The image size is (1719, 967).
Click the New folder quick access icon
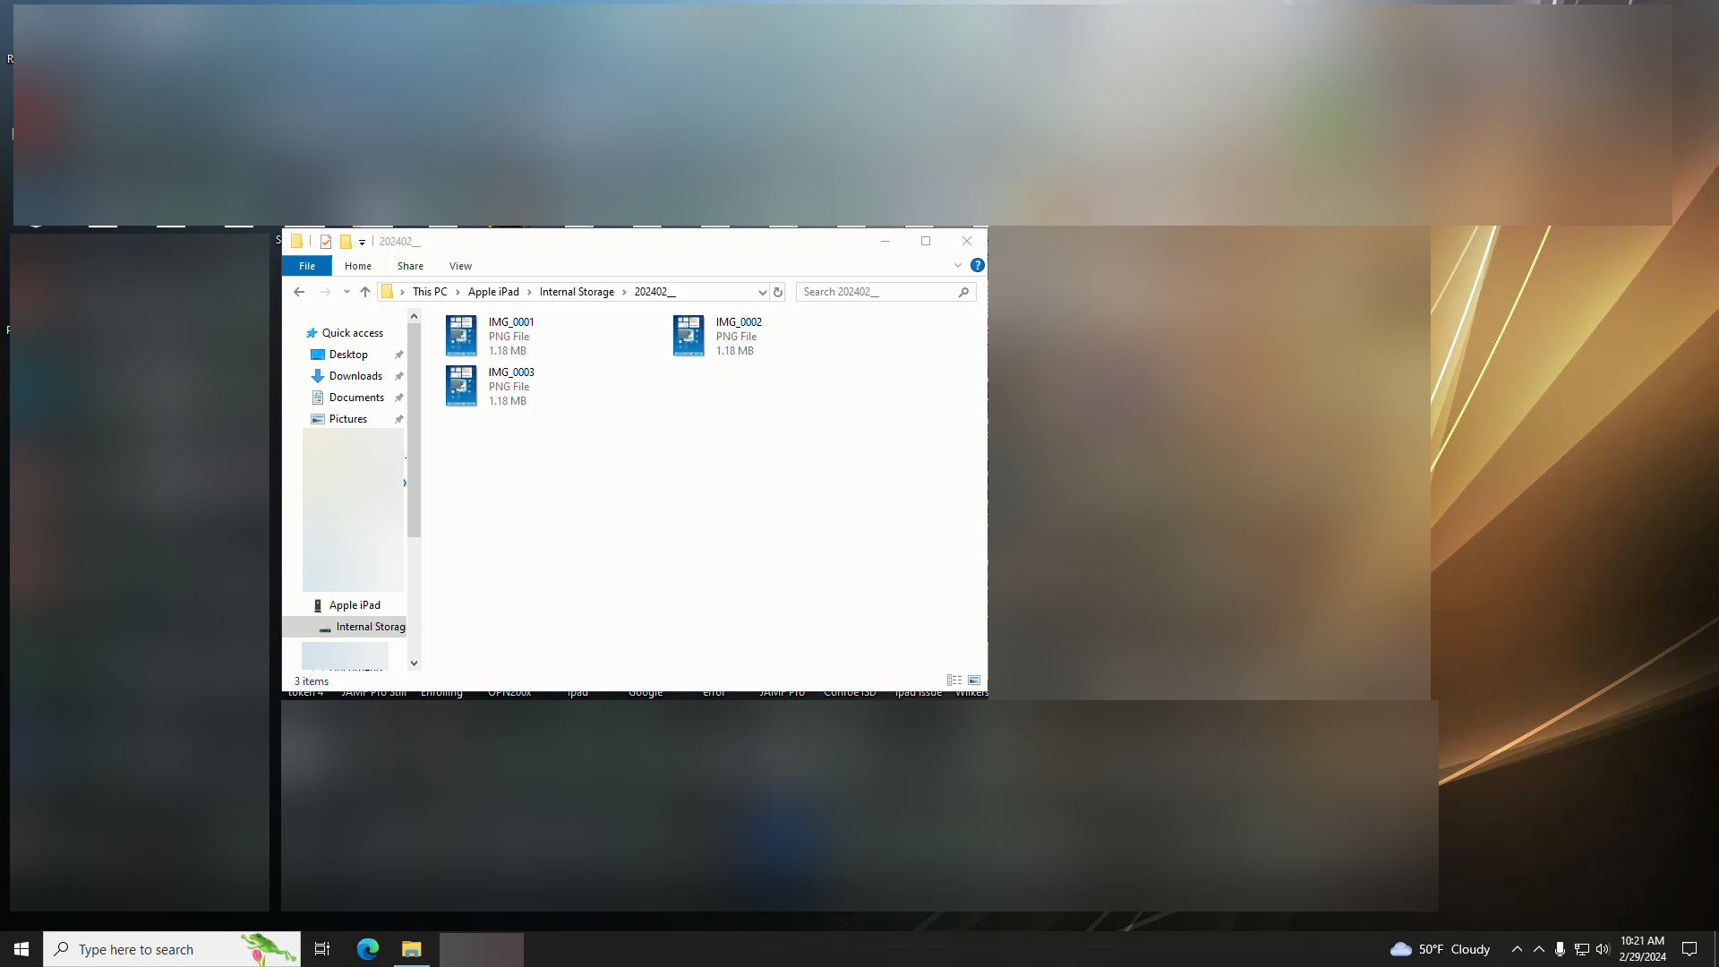click(x=346, y=242)
